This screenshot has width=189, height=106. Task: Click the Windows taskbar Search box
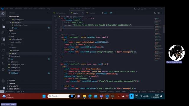point(61,96)
